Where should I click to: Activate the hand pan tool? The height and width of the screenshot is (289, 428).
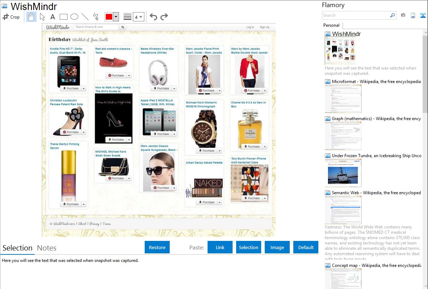(x=31, y=17)
